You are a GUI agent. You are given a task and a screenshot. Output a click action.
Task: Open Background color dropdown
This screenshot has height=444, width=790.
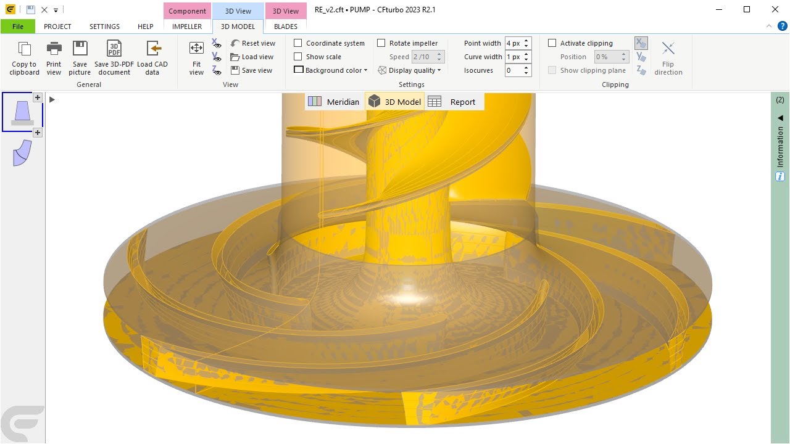tap(331, 70)
